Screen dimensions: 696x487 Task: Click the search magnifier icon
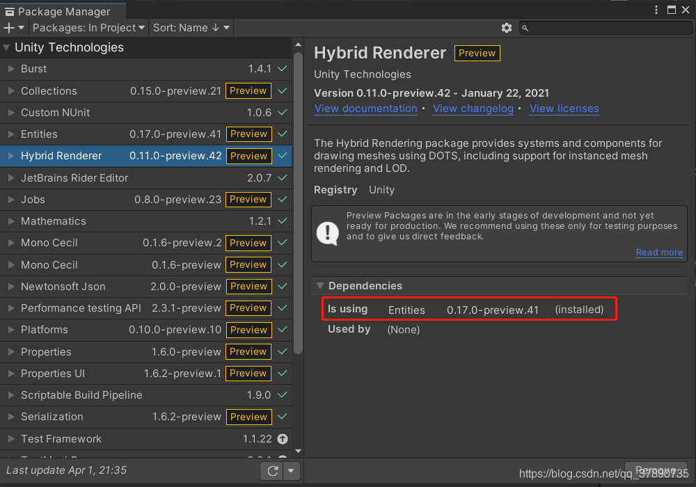[x=525, y=29]
